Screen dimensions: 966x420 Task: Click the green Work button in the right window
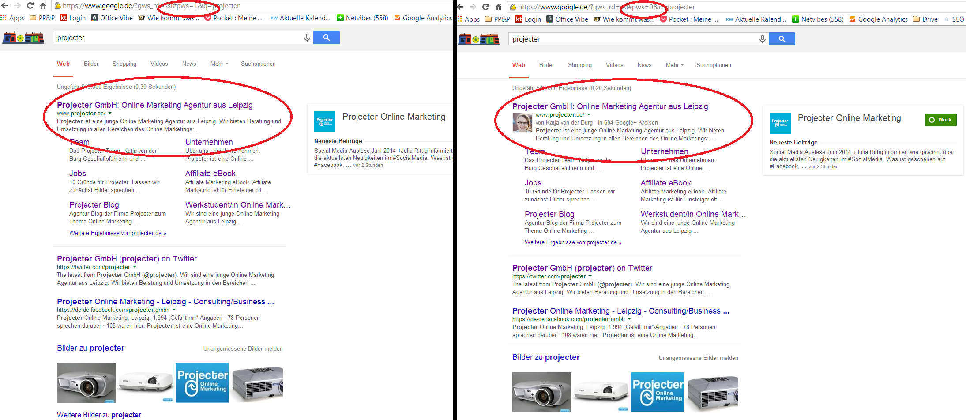coord(941,120)
